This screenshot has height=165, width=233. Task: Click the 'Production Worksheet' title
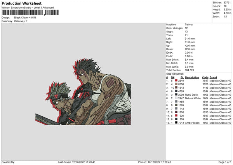coord(22,3)
